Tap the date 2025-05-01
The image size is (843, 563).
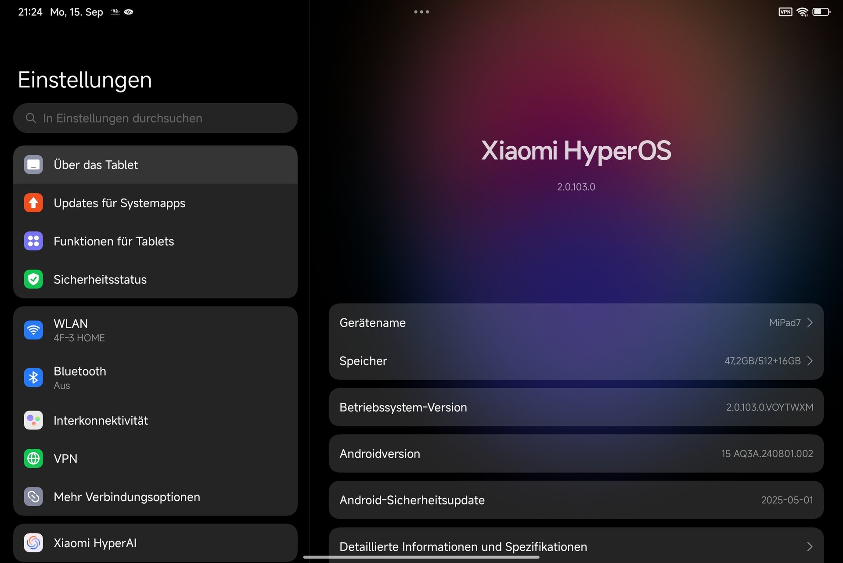pos(787,500)
